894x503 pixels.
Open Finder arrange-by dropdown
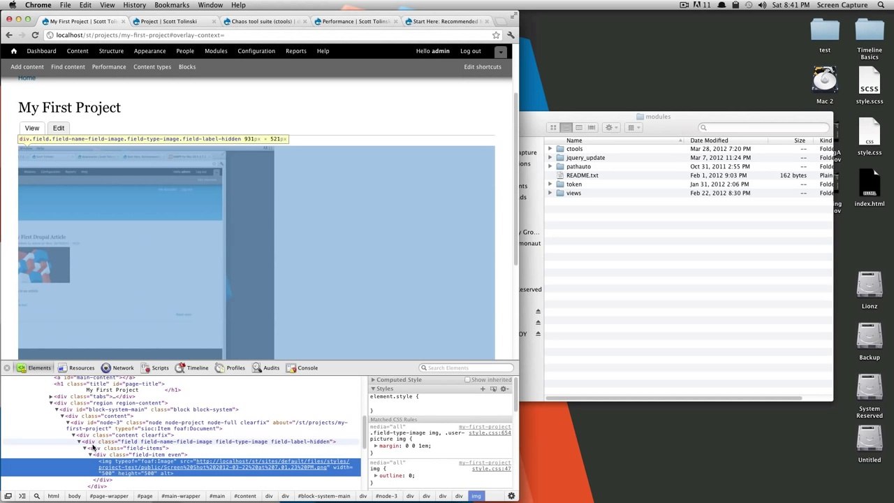(633, 127)
